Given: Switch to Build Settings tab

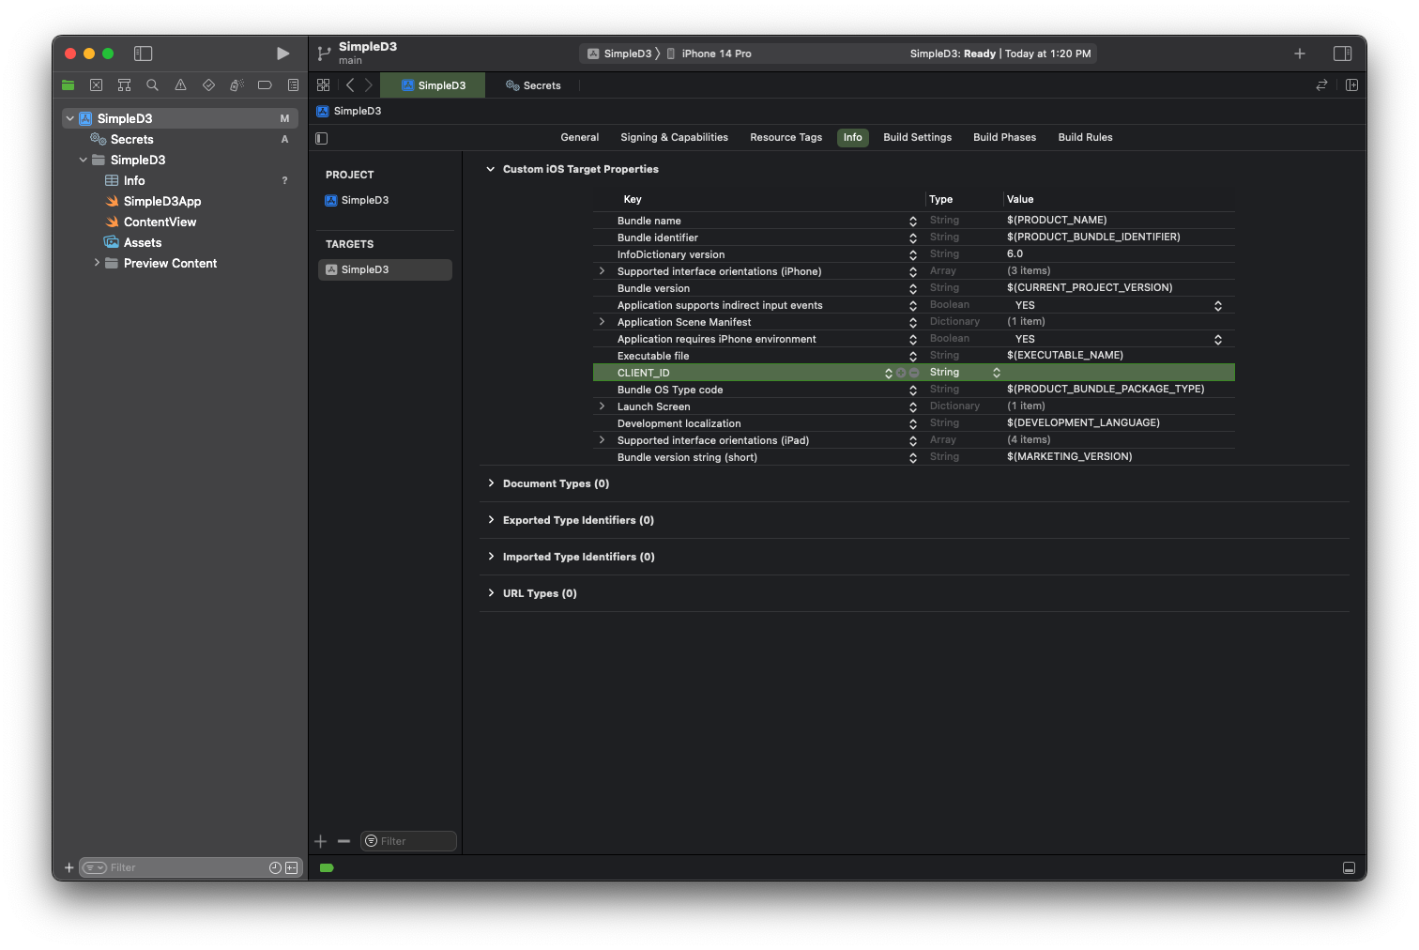Looking at the screenshot, I should (x=917, y=137).
